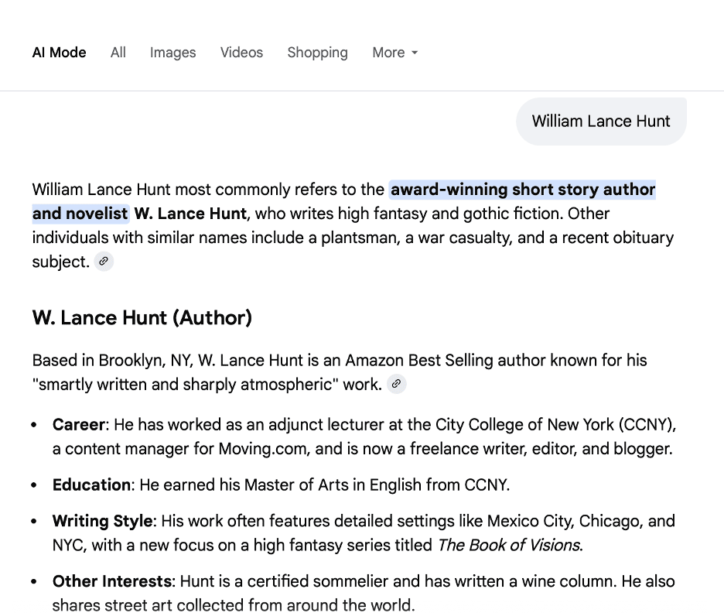
Task: Click bold "W. Lance Hunt" in intro paragraph
Action: tap(190, 214)
